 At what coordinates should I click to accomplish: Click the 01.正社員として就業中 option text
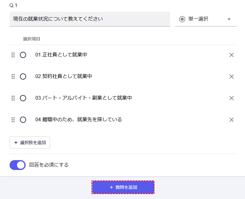pyautogui.click(x=61, y=55)
